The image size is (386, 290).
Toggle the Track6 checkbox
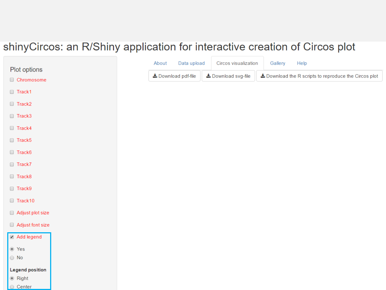(x=12, y=152)
